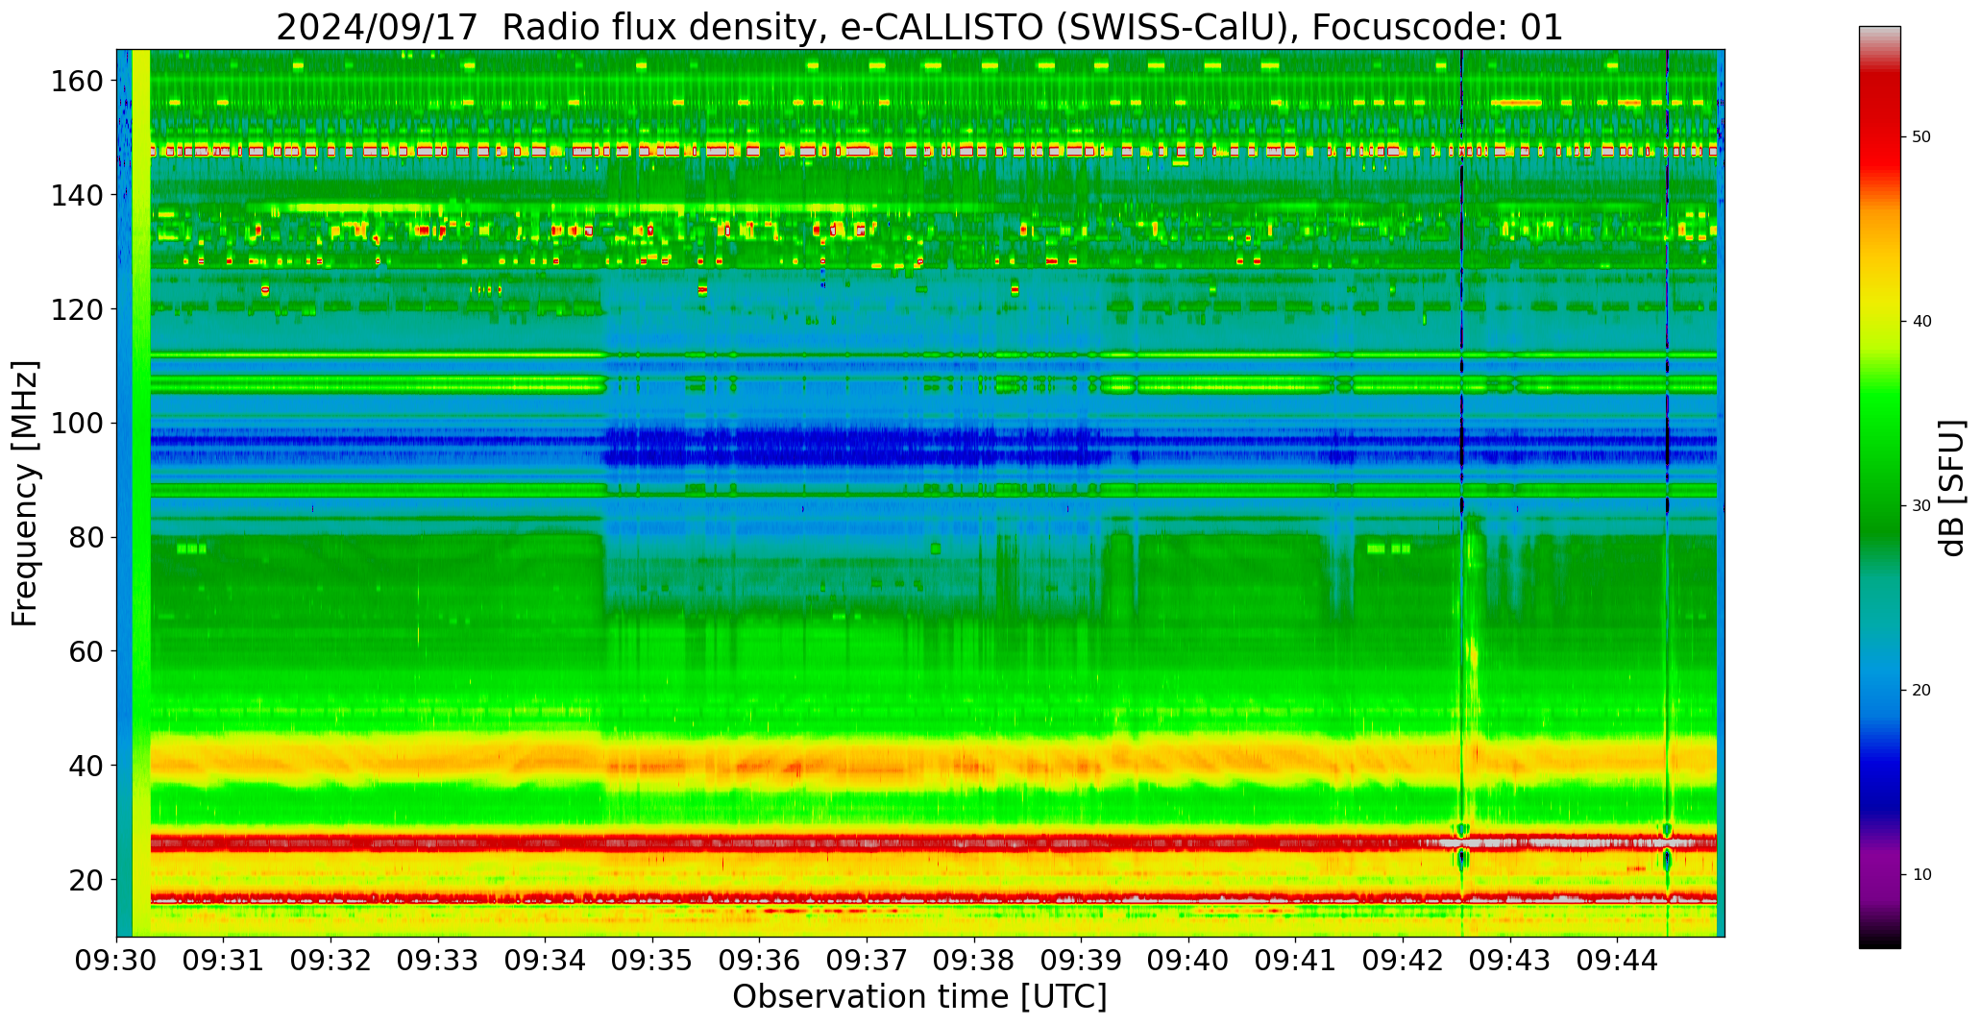
Task: Click the 09:38 time tick label
Action: point(974,959)
